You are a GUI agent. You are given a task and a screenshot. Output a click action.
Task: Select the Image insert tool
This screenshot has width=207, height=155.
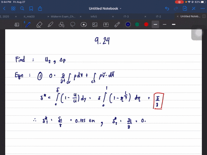point(95,25)
